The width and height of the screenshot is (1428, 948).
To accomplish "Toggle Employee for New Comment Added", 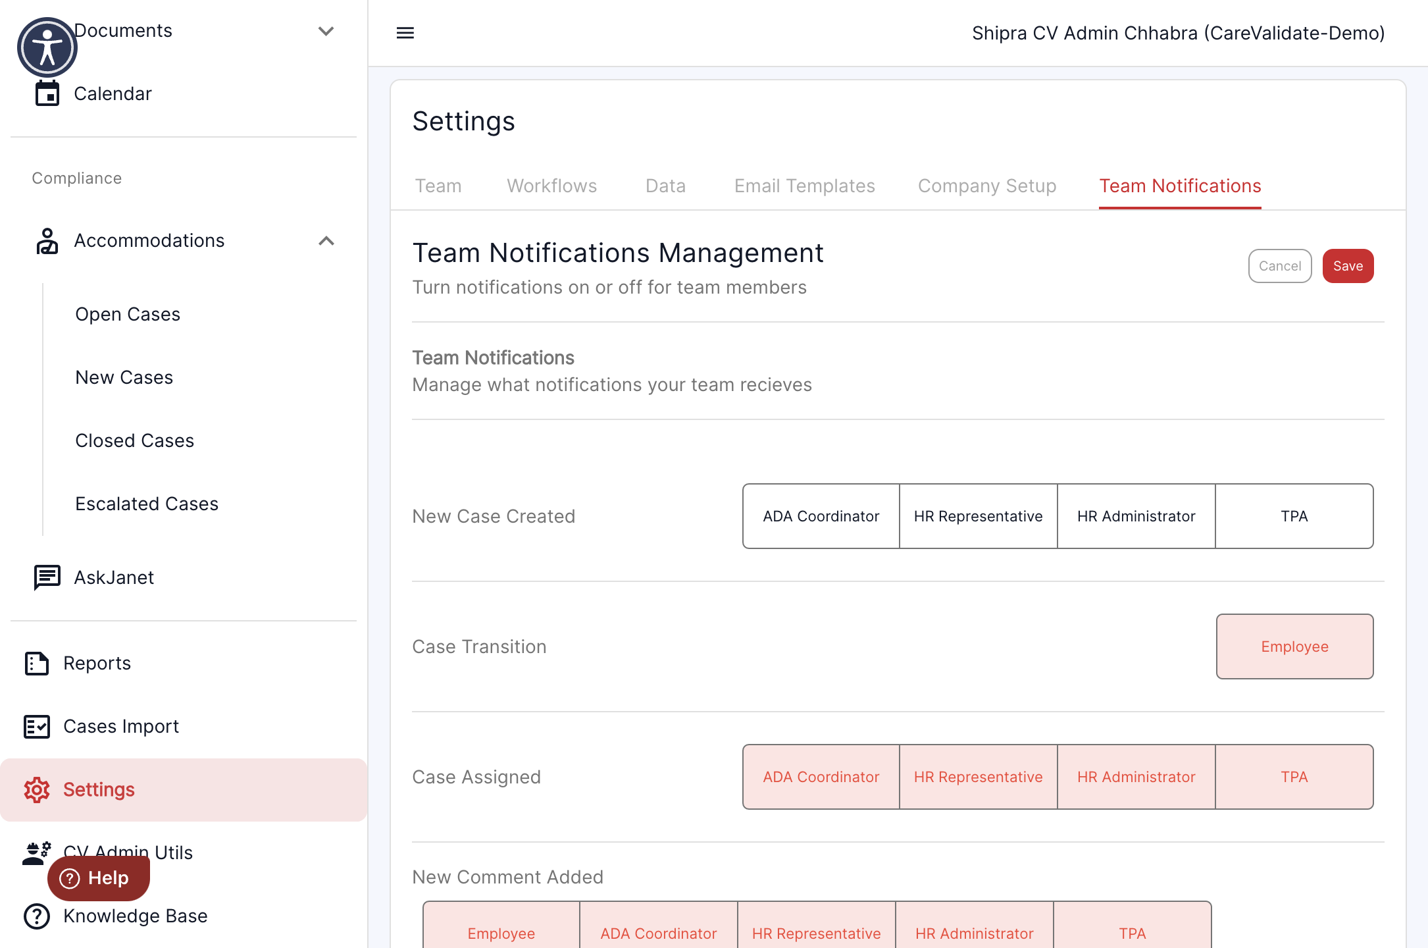I will pos(501,925).
